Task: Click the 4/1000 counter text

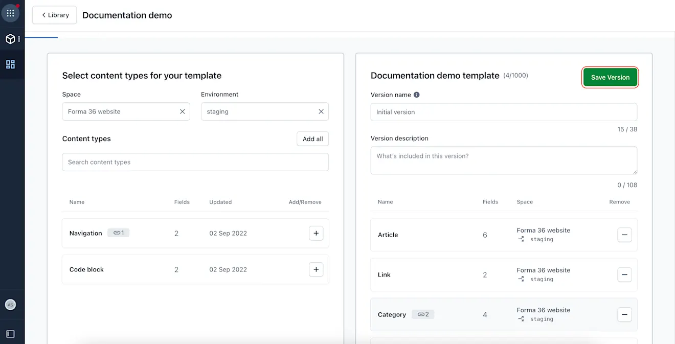Action: coord(515,76)
